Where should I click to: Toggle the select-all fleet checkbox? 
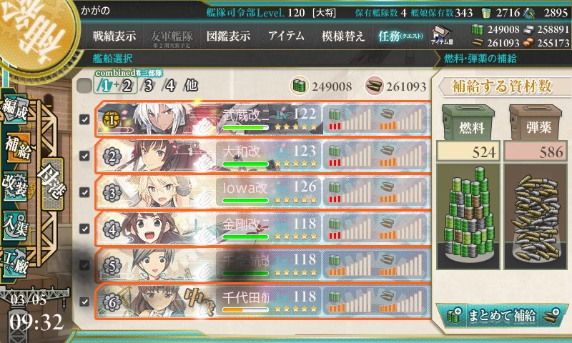pos(84,86)
